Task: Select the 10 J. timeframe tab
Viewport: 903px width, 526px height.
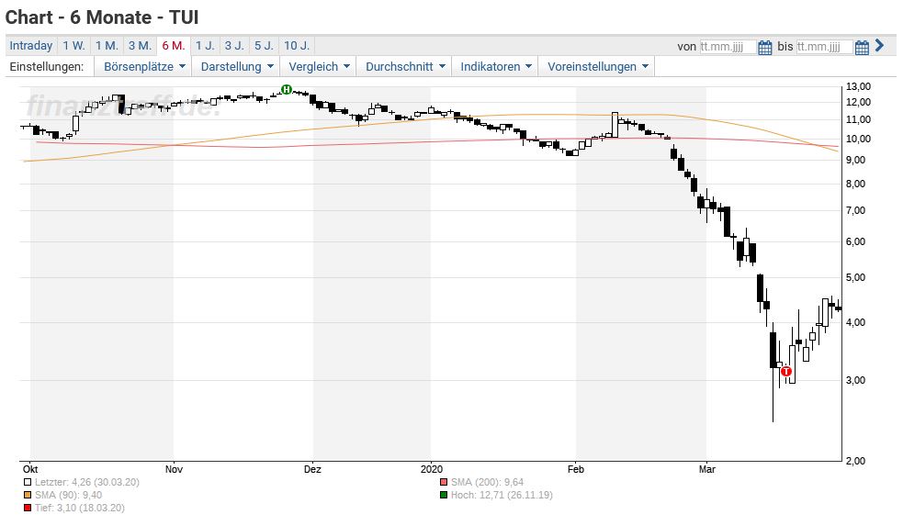Action: pyautogui.click(x=297, y=46)
